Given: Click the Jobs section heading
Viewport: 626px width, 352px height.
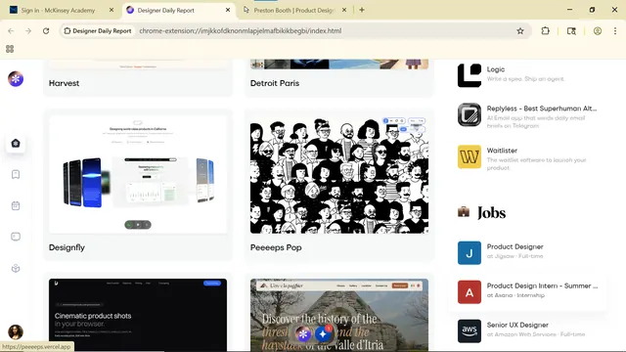Looking at the screenshot, I should pos(491,213).
